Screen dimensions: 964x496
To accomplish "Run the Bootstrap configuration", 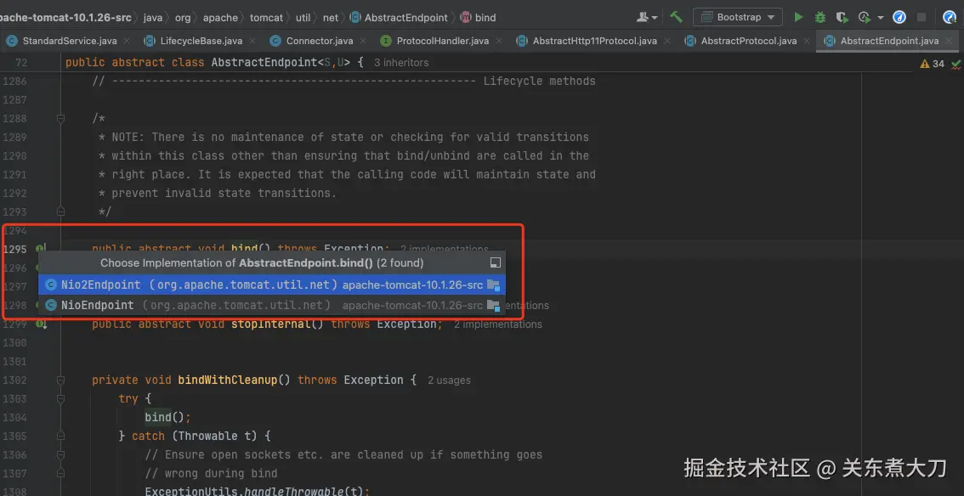I will 798,17.
